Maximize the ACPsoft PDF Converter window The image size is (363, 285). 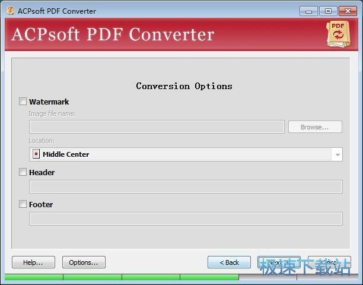click(x=328, y=11)
